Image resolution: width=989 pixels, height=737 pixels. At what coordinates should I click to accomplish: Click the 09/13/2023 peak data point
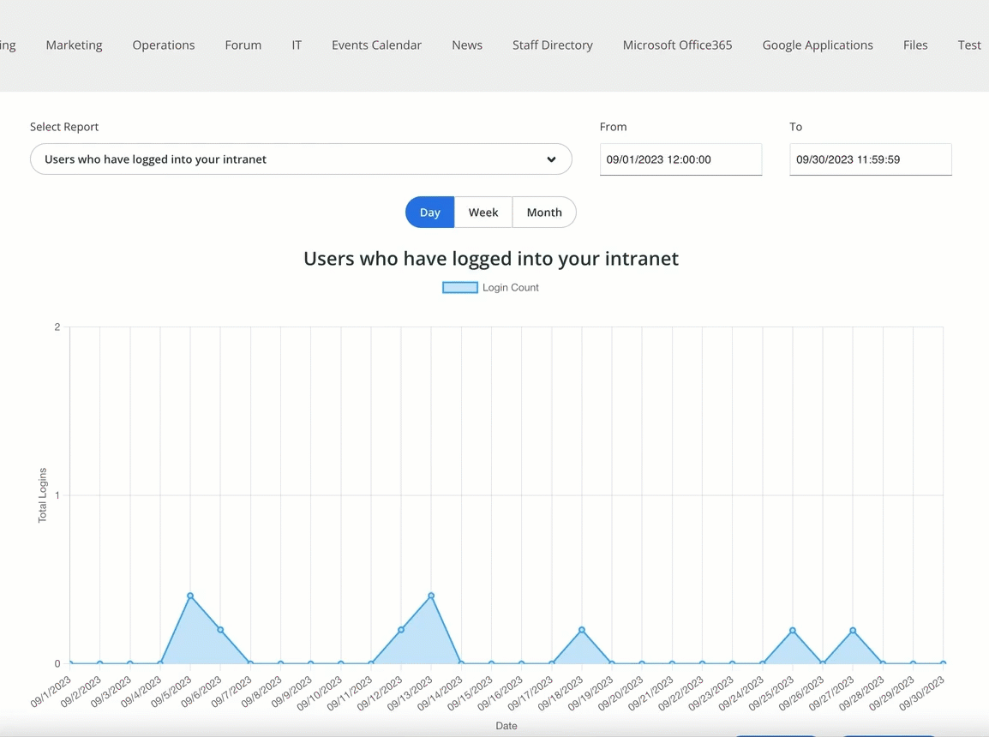431,596
